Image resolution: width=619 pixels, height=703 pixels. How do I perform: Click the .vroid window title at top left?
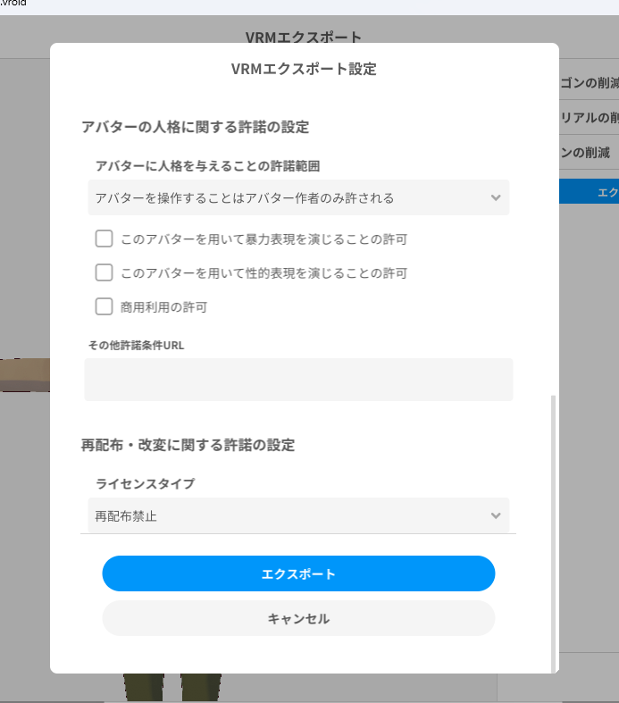[x=14, y=4]
